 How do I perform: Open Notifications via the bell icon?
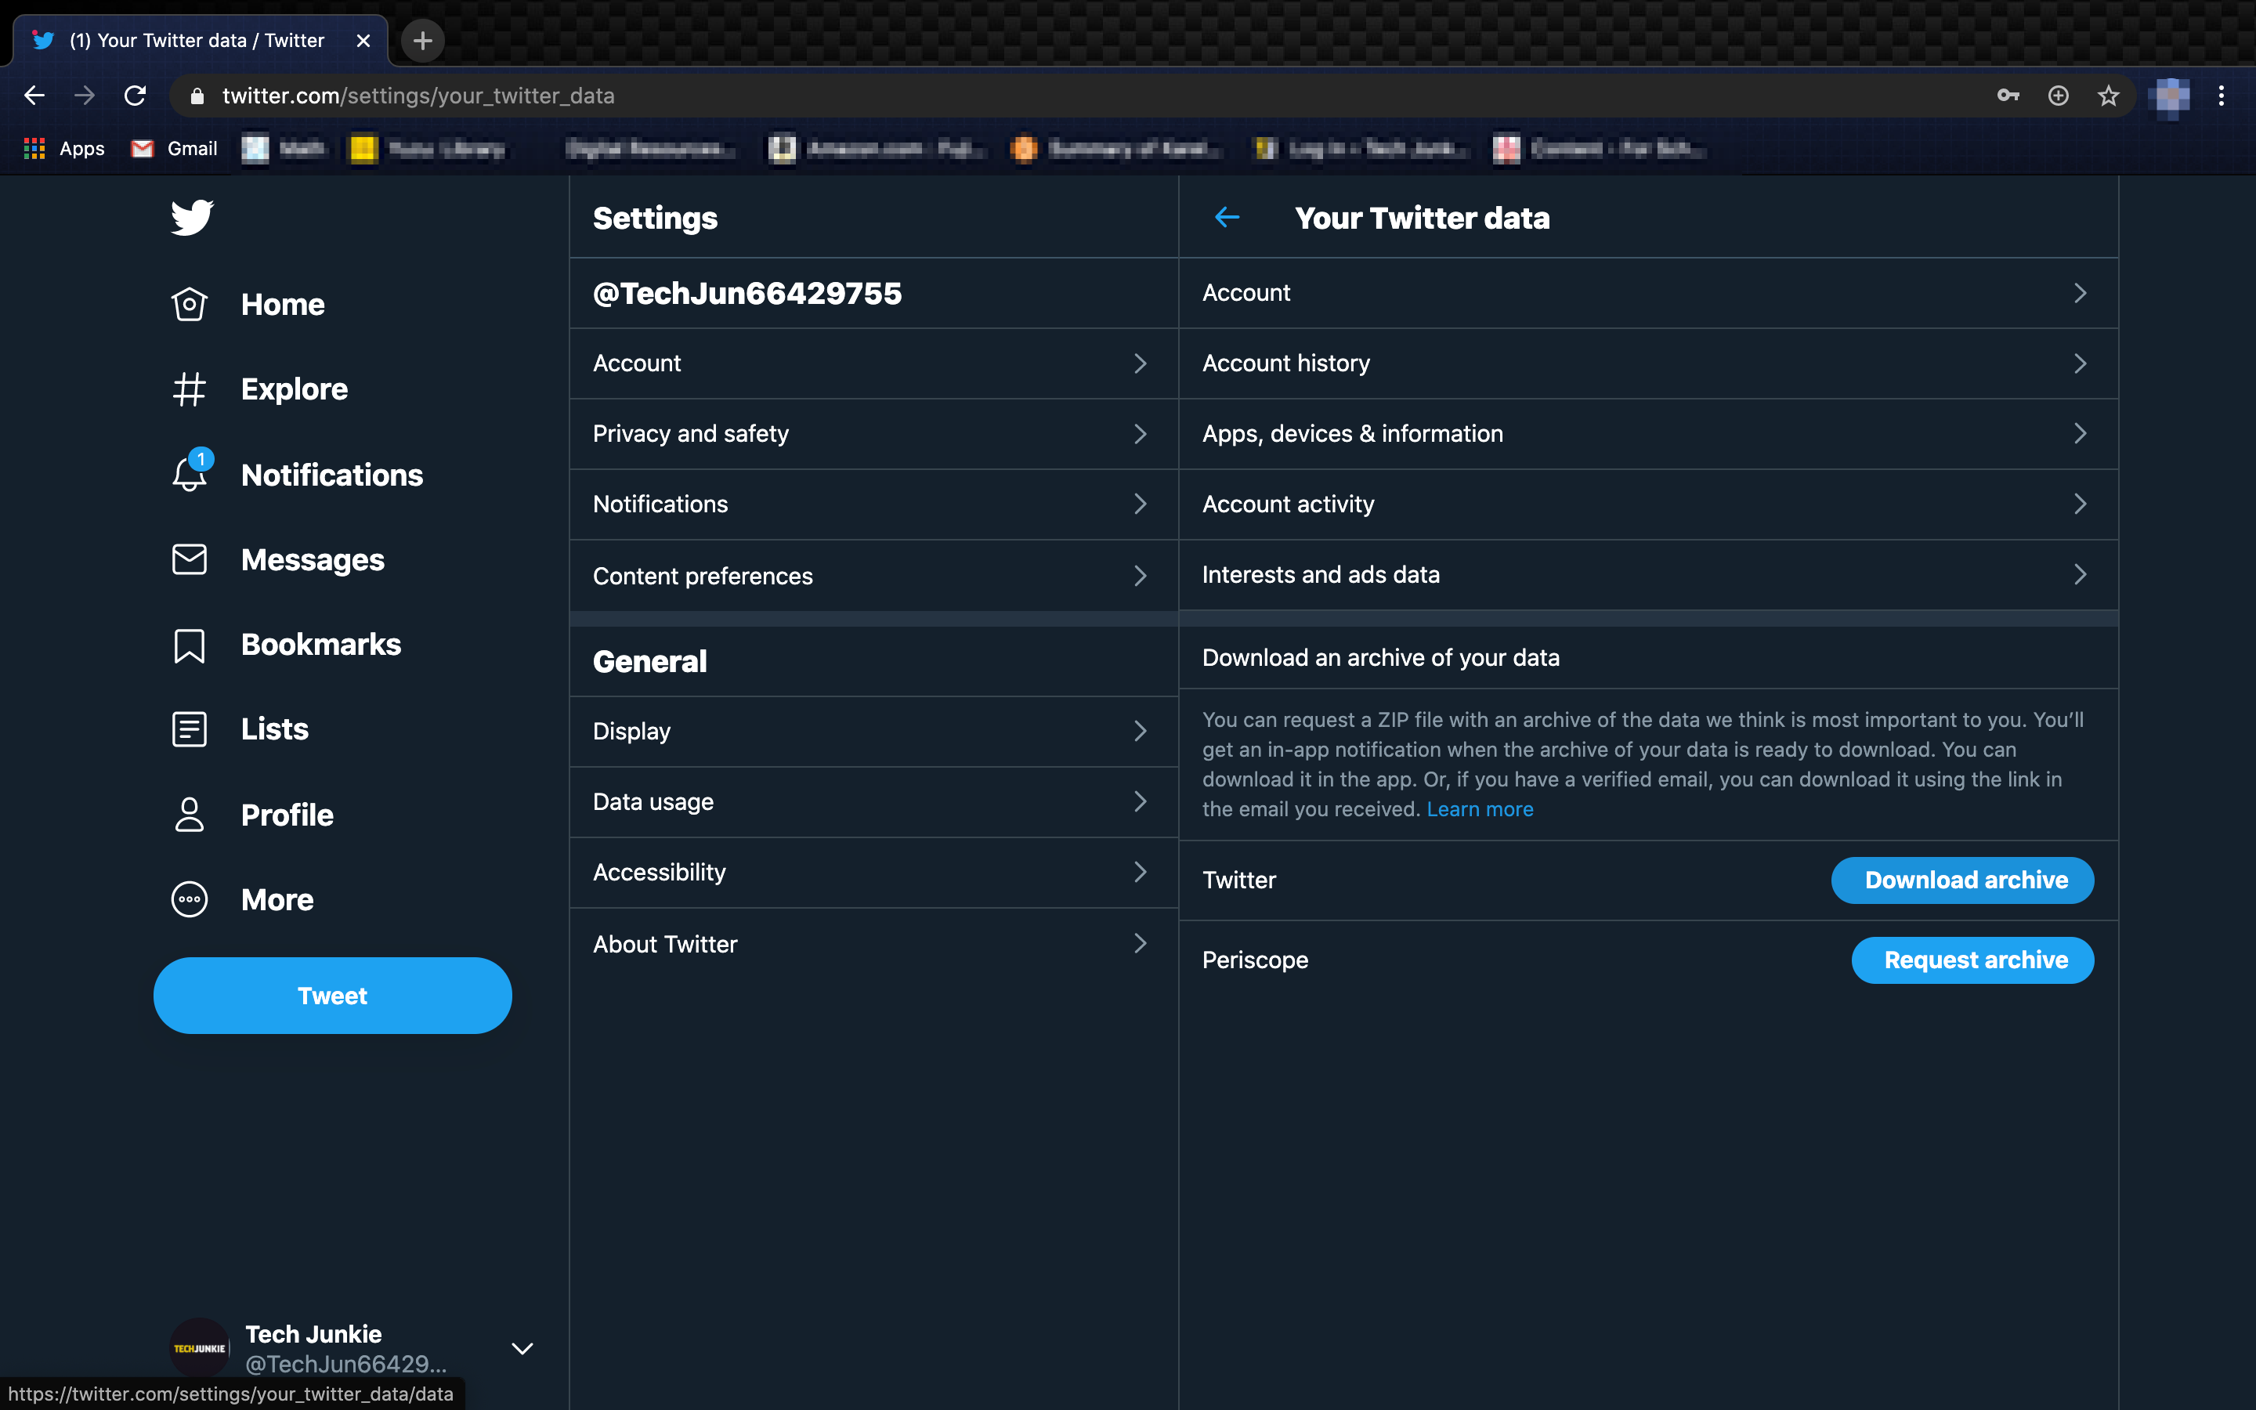click(x=190, y=475)
